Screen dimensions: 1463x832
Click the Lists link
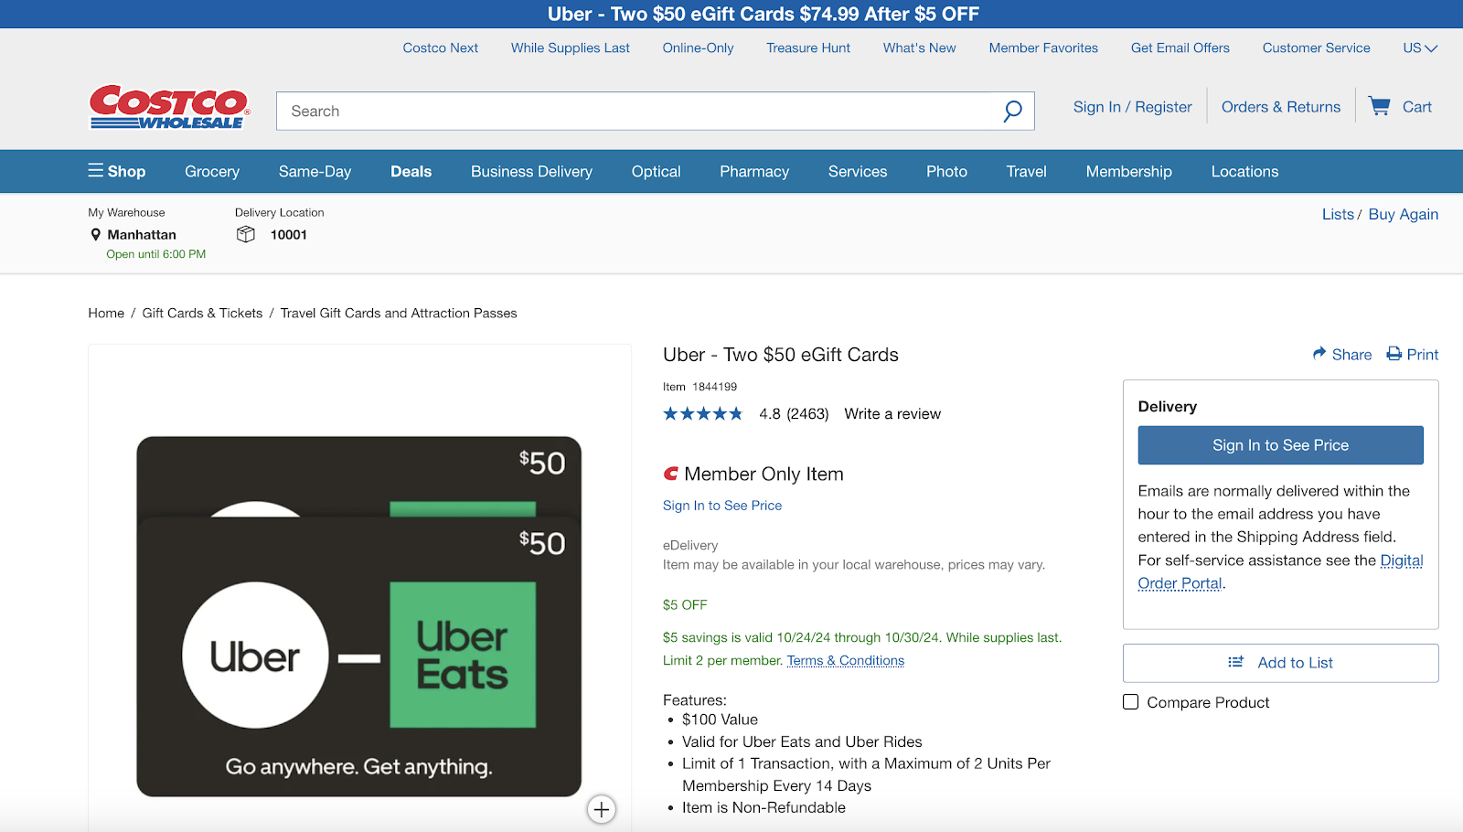click(x=1338, y=214)
